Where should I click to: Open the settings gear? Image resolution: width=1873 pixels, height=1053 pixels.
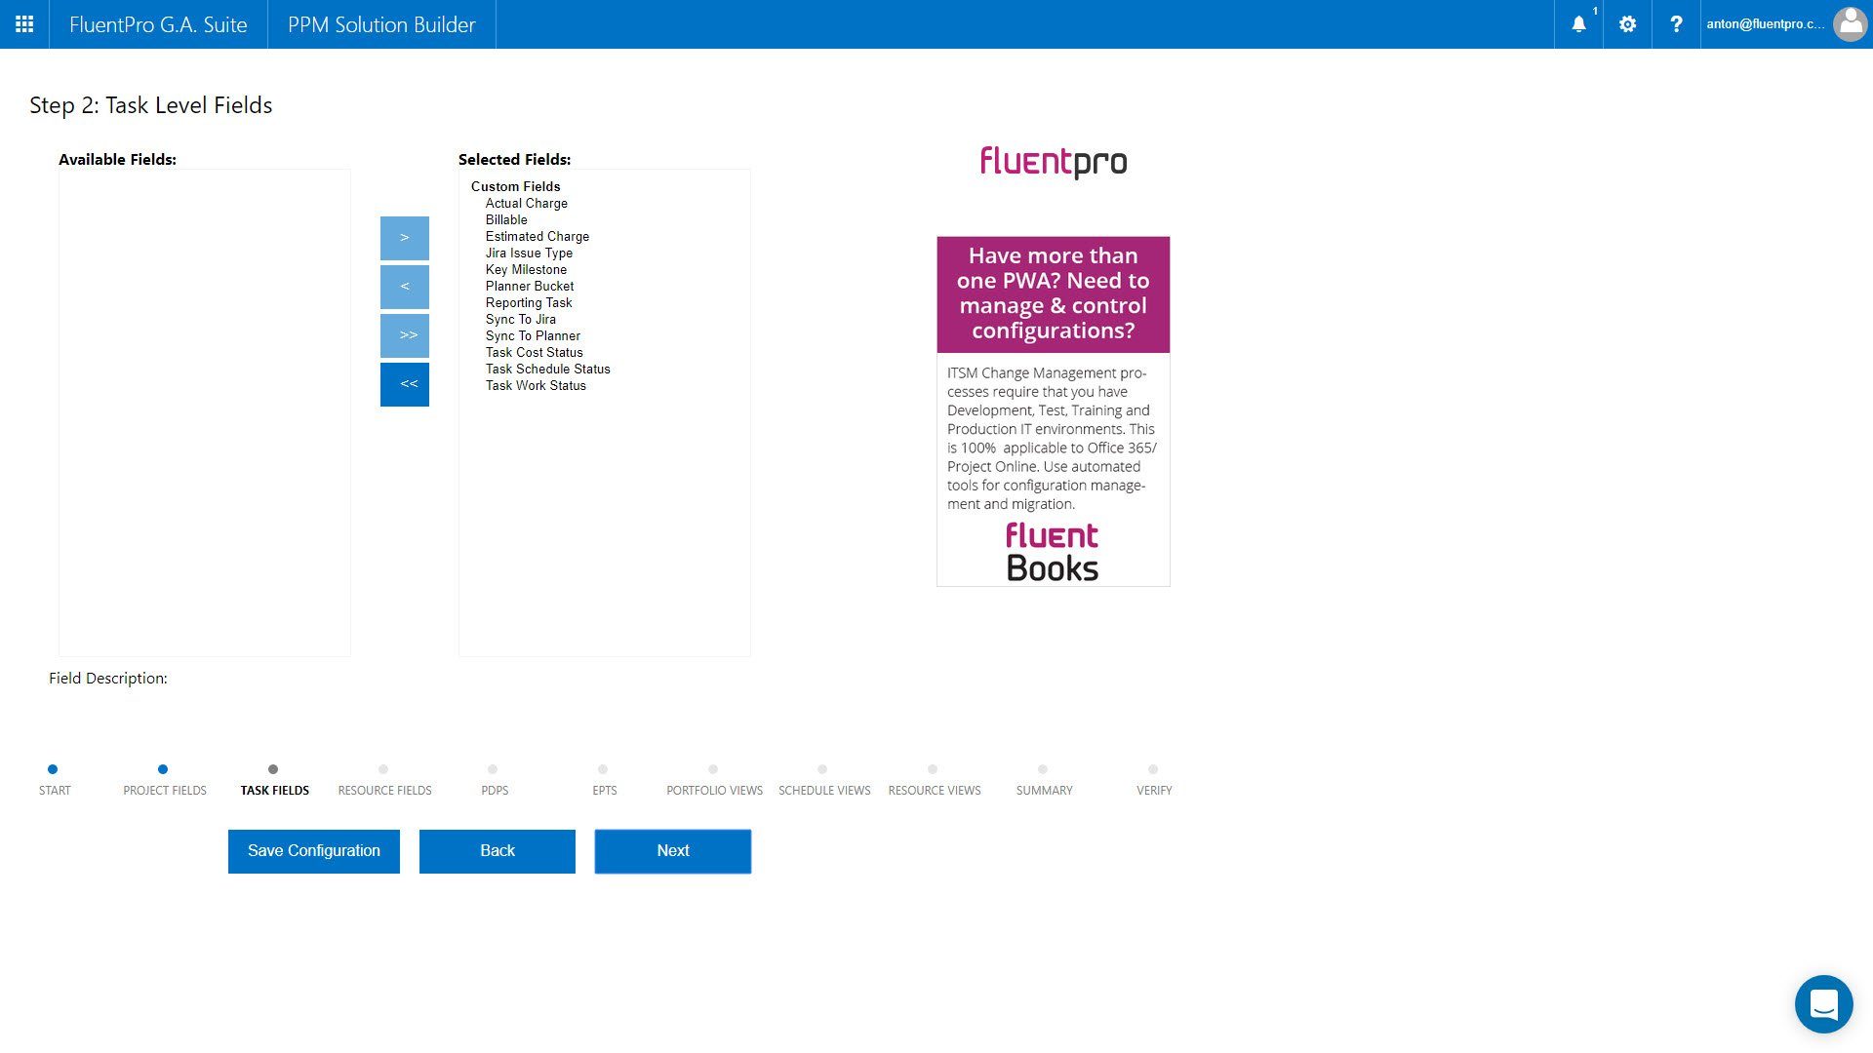[1626, 24]
